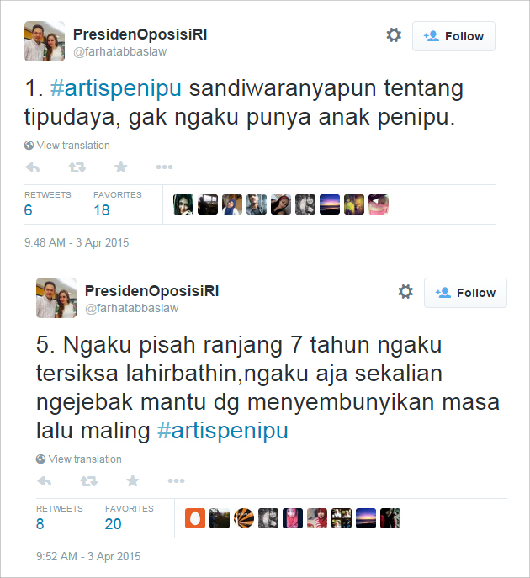530x578 pixels.
Task: Open gear settings menu on first tweet
Action: (x=394, y=35)
